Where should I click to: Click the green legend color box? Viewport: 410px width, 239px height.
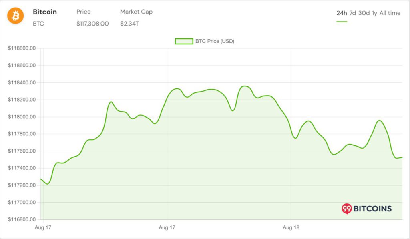[x=184, y=41]
